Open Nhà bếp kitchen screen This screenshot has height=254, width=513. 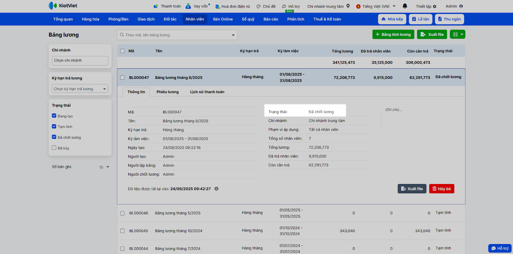[392, 19]
